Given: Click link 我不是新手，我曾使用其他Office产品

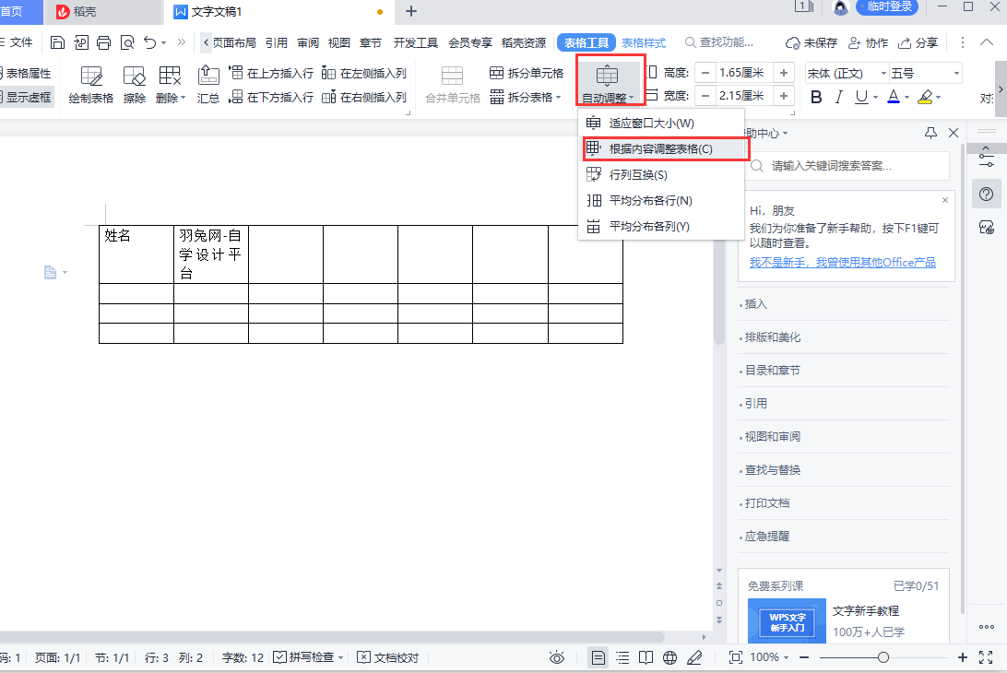Looking at the screenshot, I should [843, 262].
